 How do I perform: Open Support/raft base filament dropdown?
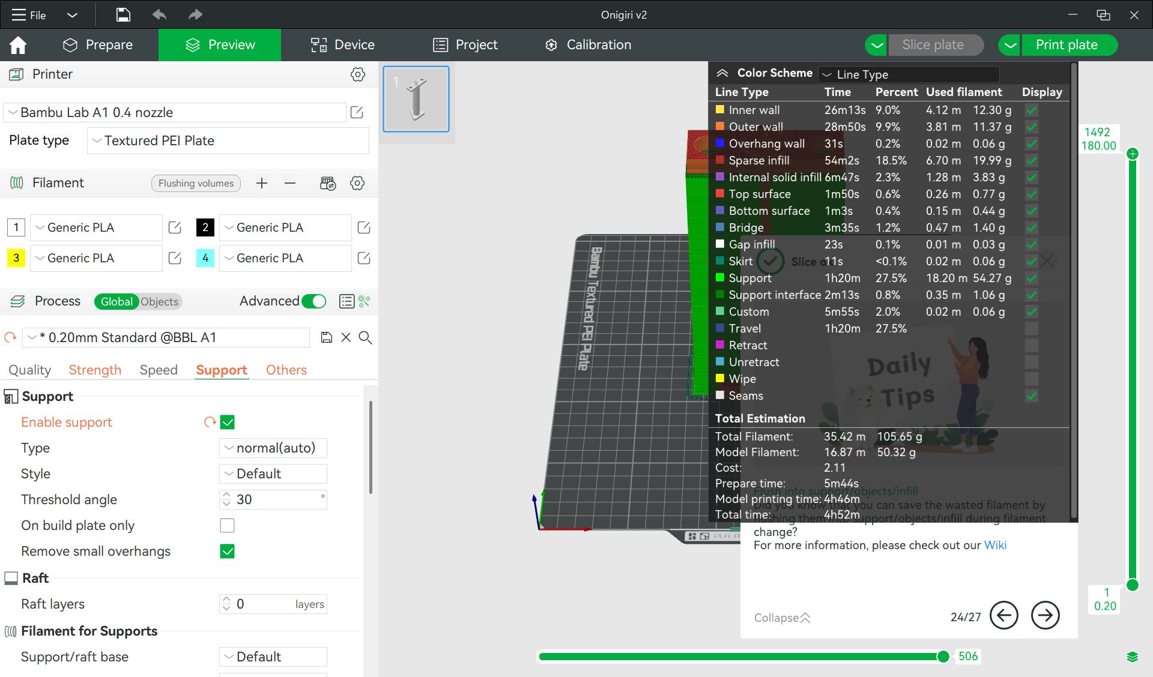click(x=273, y=657)
